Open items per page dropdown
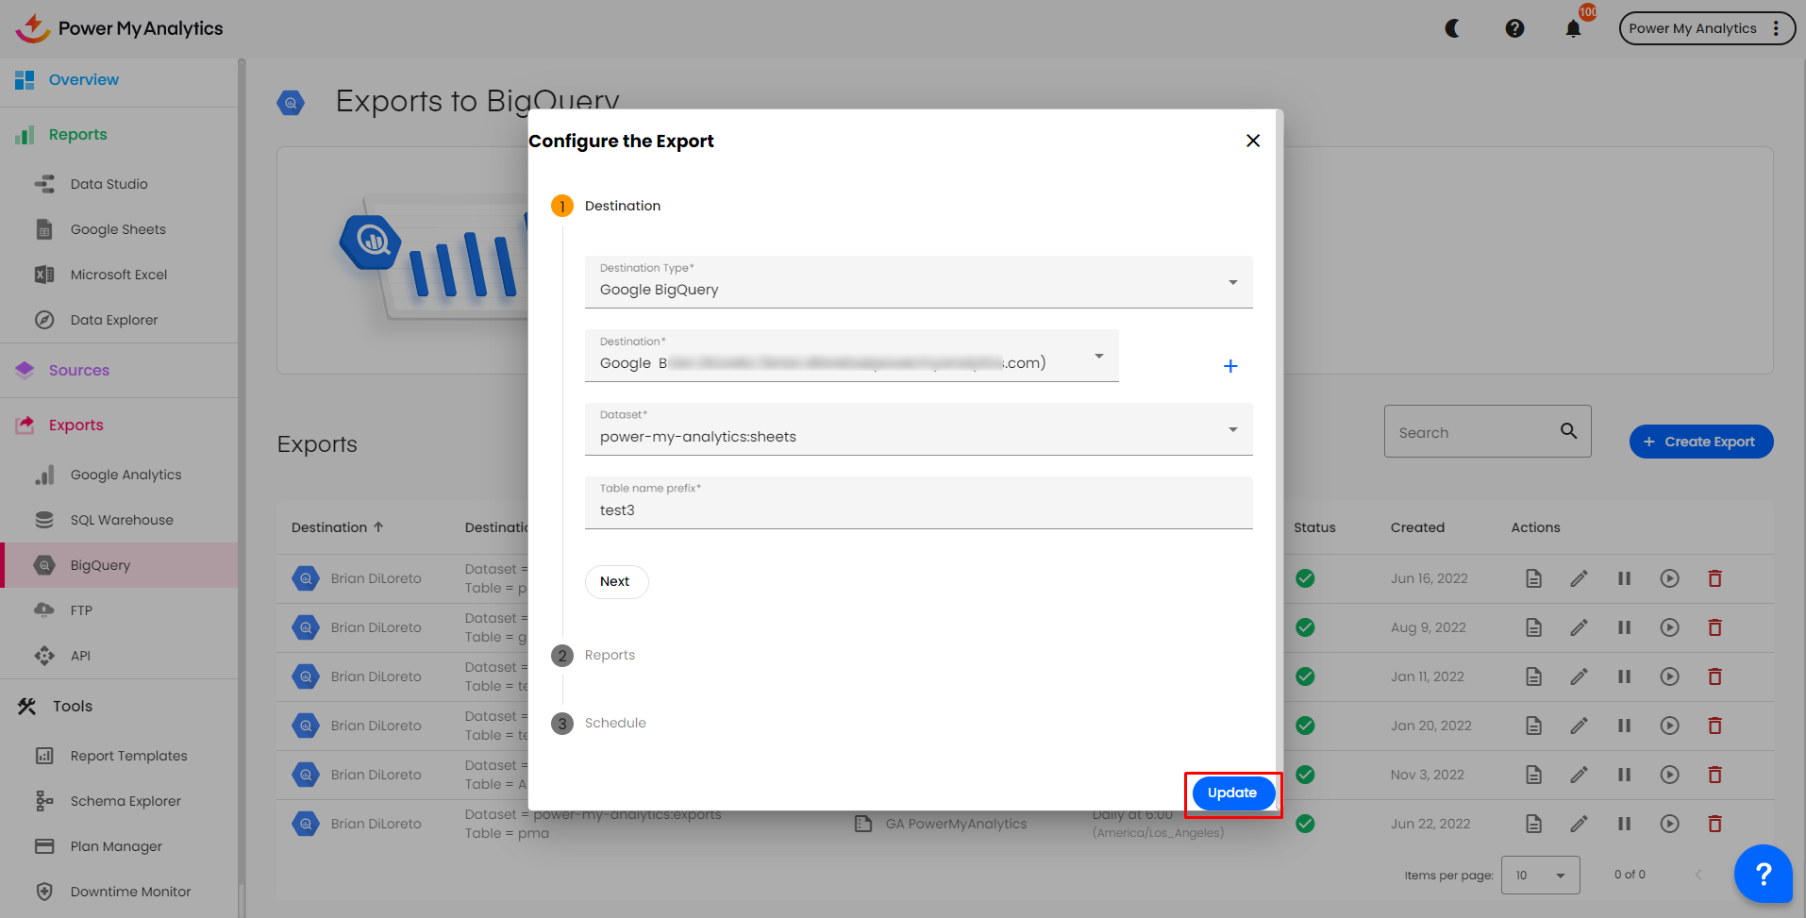 coord(1540,875)
